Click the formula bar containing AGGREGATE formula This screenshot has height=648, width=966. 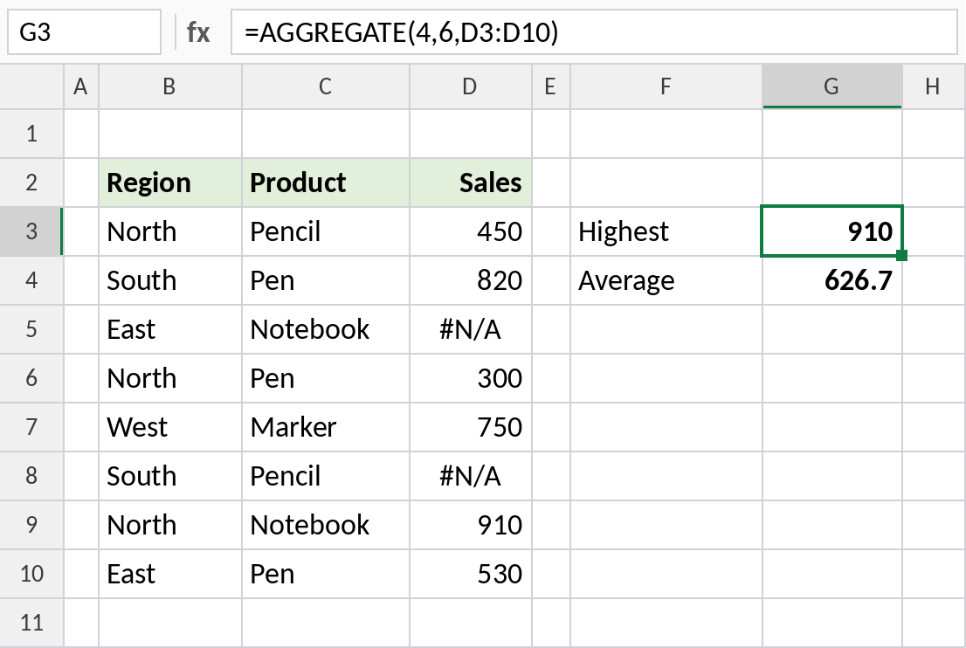(x=594, y=32)
